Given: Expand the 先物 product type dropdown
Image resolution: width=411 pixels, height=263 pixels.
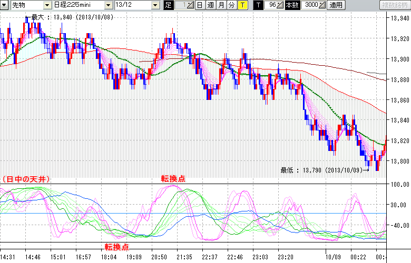Looking at the screenshot, I should 47,5.
